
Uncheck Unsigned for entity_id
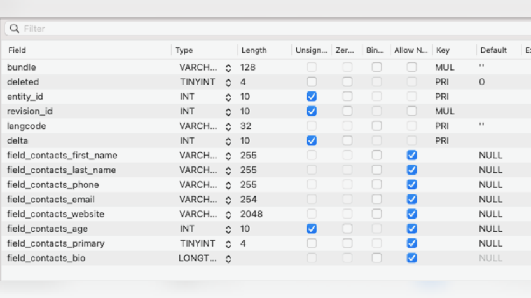pos(312,97)
